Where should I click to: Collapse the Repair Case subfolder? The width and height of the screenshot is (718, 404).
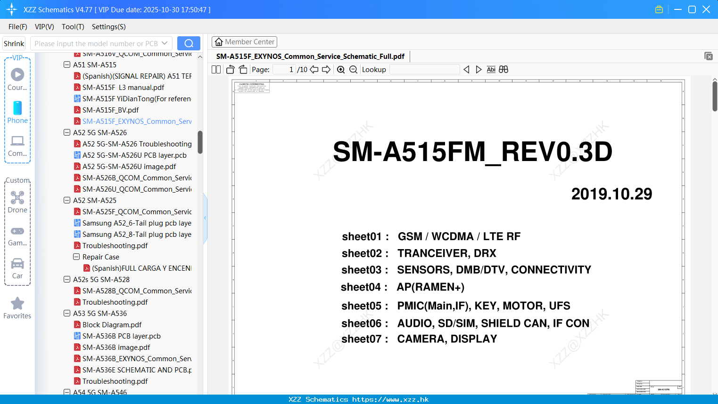pyautogui.click(x=76, y=257)
